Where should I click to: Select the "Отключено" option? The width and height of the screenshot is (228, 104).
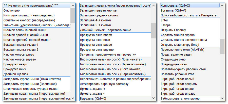12,10
